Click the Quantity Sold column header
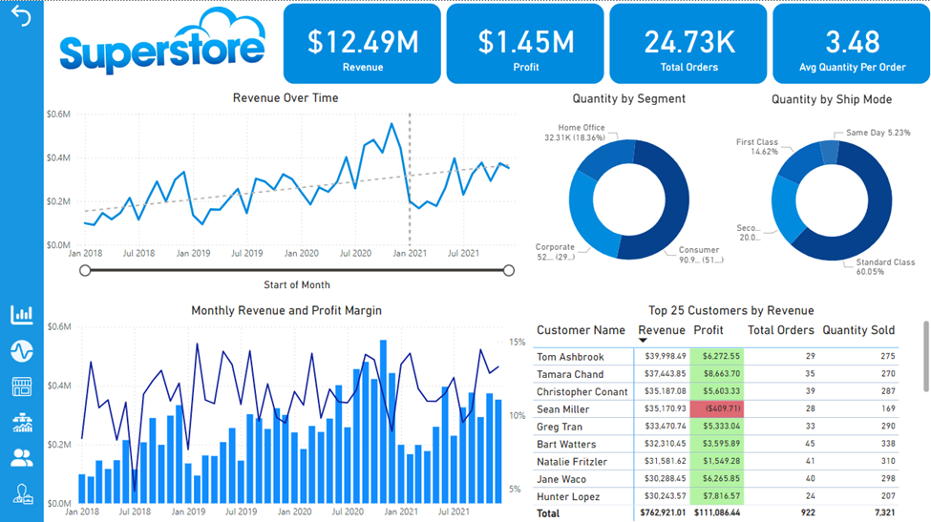The height and width of the screenshot is (522, 931). [x=858, y=330]
